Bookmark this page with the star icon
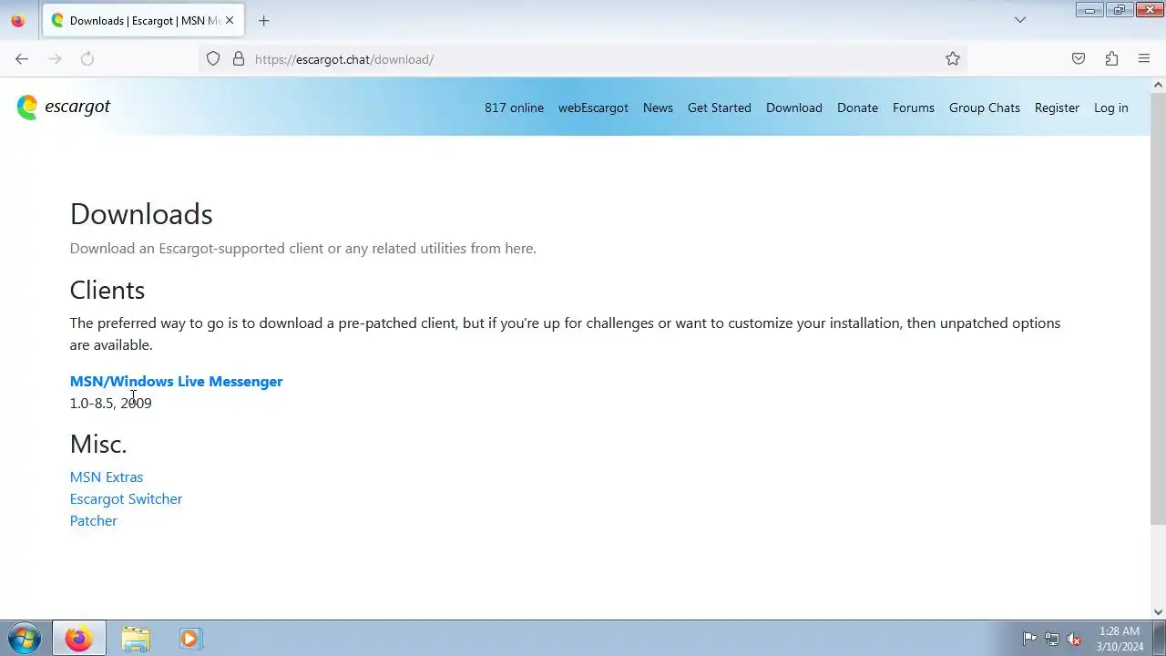1166x656 pixels. pos(953,59)
